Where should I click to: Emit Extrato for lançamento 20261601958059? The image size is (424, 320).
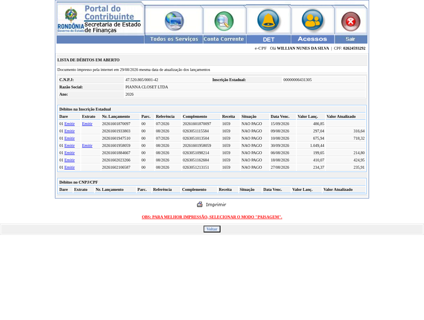pyautogui.click(x=87, y=146)
